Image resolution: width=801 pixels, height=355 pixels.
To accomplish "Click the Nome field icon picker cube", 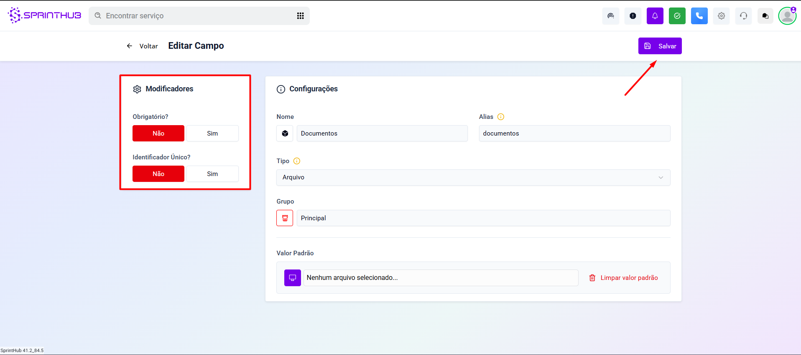I will pos(285,133).
